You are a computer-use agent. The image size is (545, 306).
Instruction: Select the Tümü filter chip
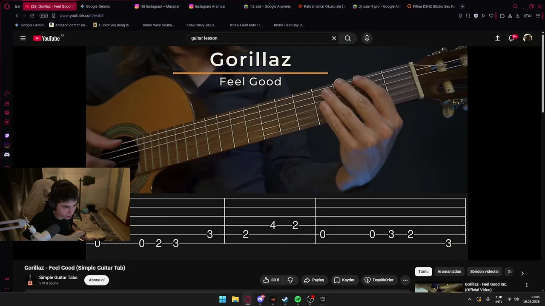[423, 272]
